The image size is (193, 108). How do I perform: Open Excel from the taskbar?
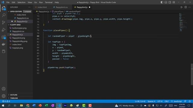46,105
